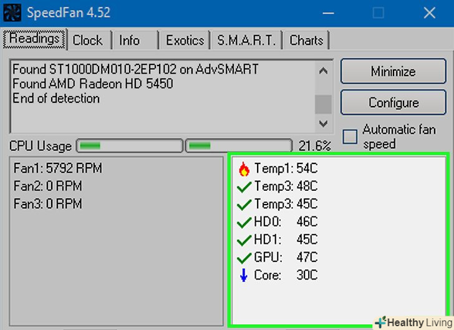The height and width of the screenshot is (330, 454).
Task: Click the log scrollbar thumb
Action: [323, 104]
